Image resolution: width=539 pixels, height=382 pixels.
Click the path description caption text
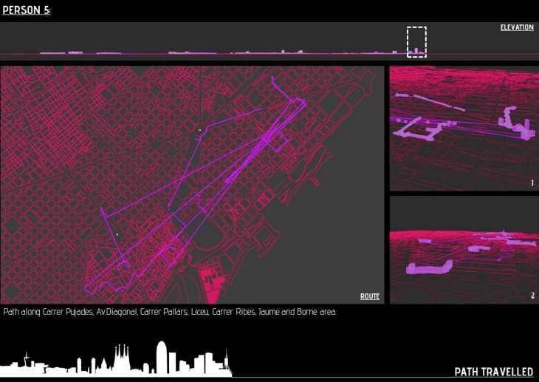coord(170,313)
